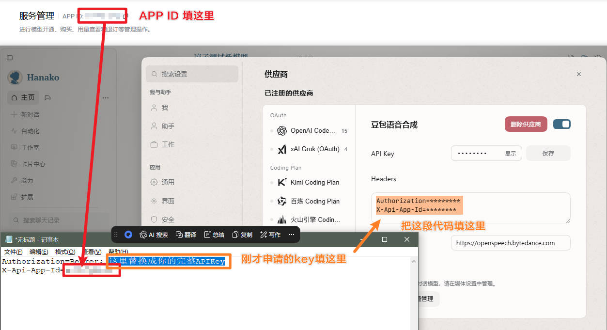607x330 pixels.
Task: Close the Notepad window
Action: (407, 239)
